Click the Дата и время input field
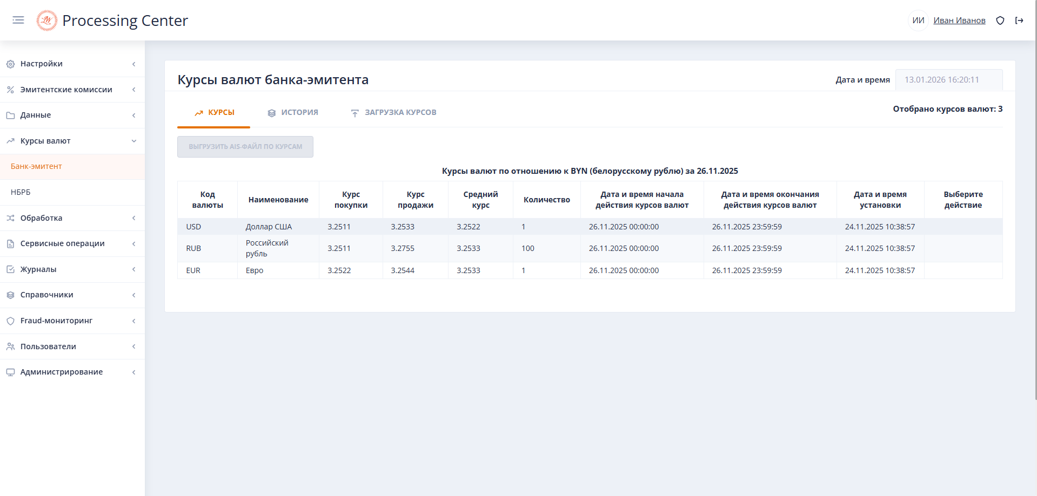Viewport: 1037px width, 496px height. tap(948, 80)
